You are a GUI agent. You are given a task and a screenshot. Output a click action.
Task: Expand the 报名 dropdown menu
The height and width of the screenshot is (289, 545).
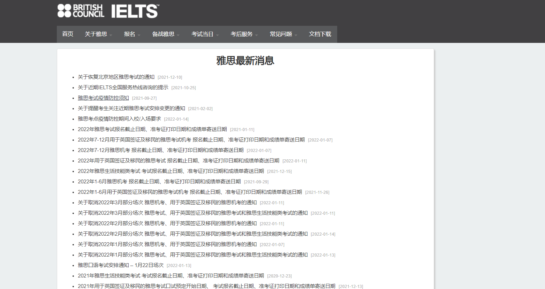132,34
